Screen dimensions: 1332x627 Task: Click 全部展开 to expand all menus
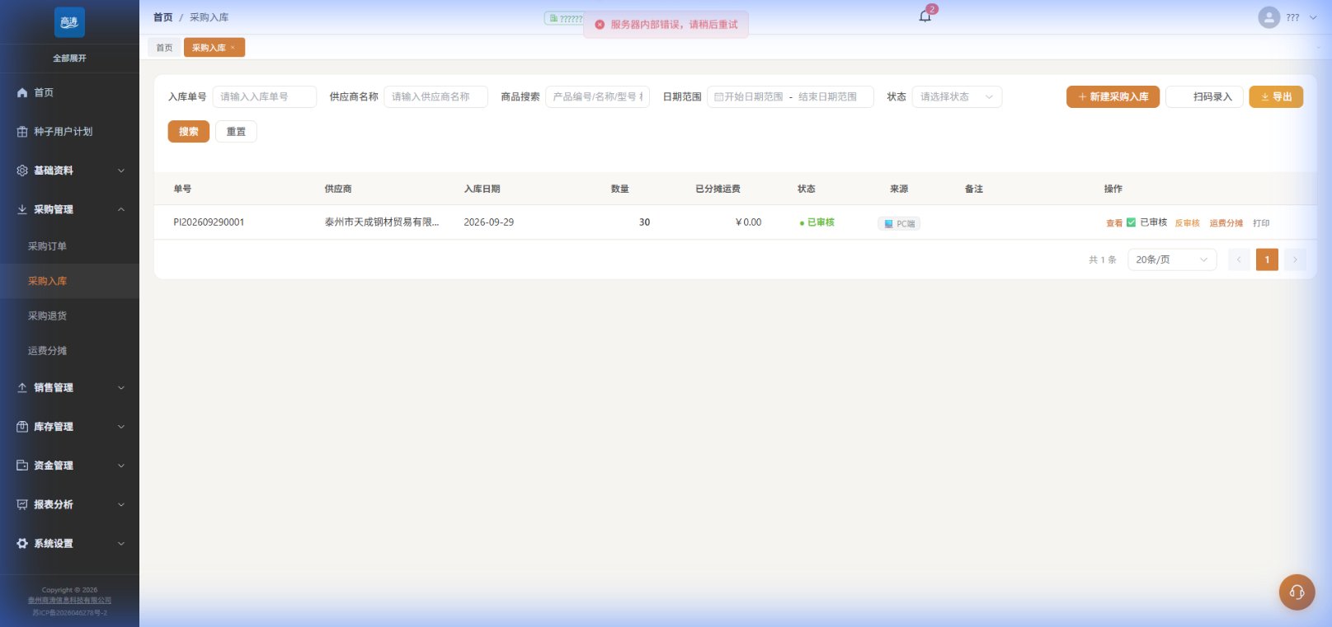69,58
